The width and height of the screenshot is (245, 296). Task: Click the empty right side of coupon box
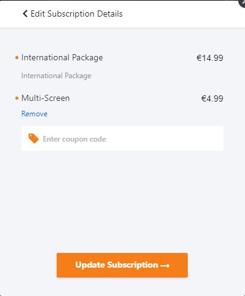point(174,138)
